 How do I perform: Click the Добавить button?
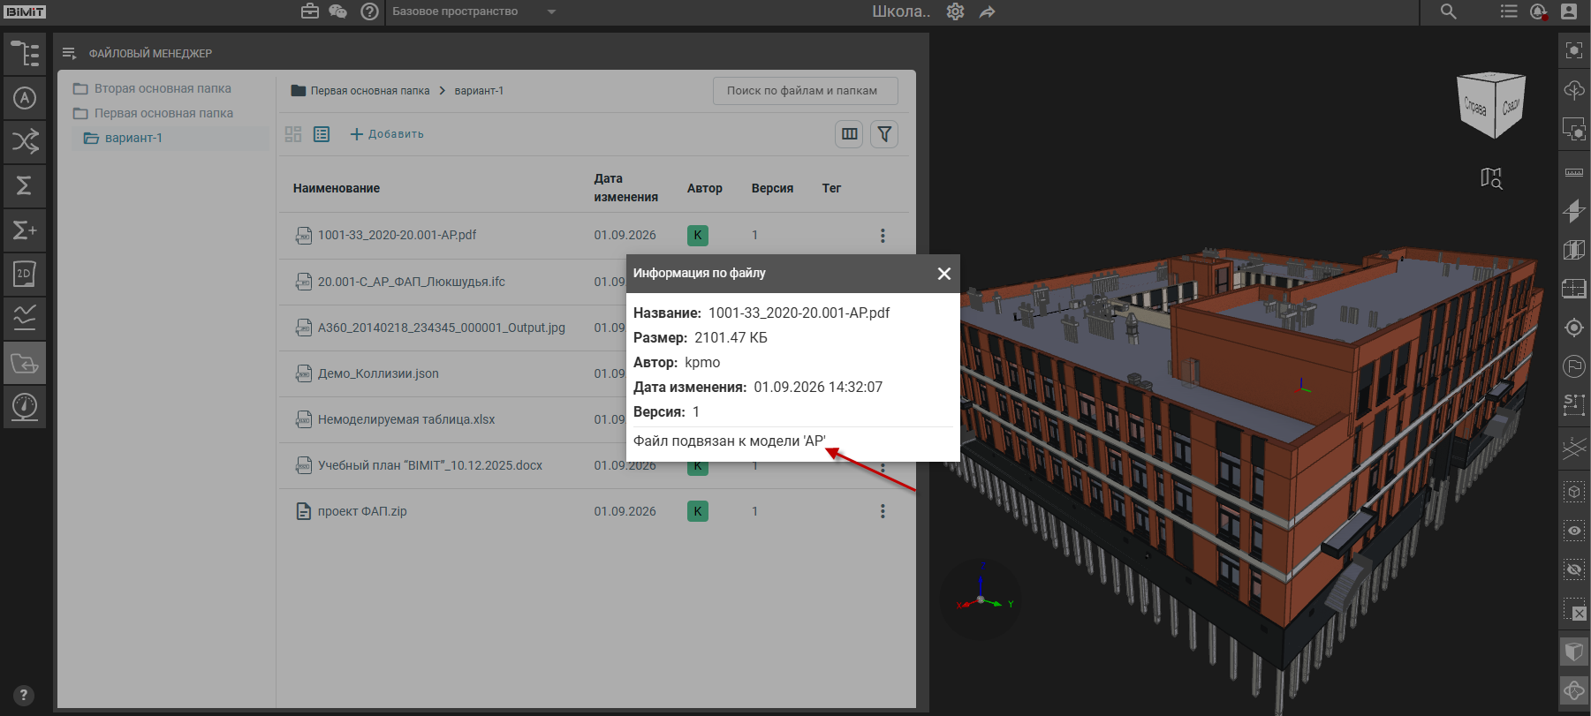point(387,134)
